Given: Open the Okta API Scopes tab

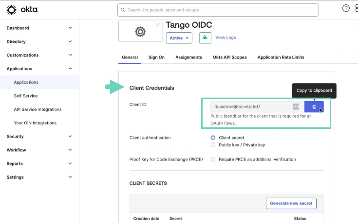Looking at the screenshot, I should [x=229, y=57].
